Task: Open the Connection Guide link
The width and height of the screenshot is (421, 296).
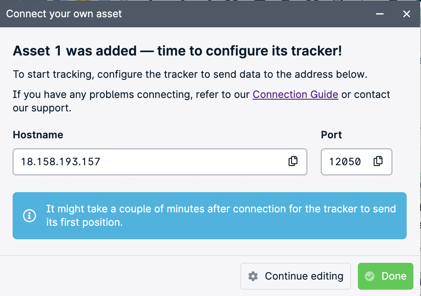Action: 296,94
